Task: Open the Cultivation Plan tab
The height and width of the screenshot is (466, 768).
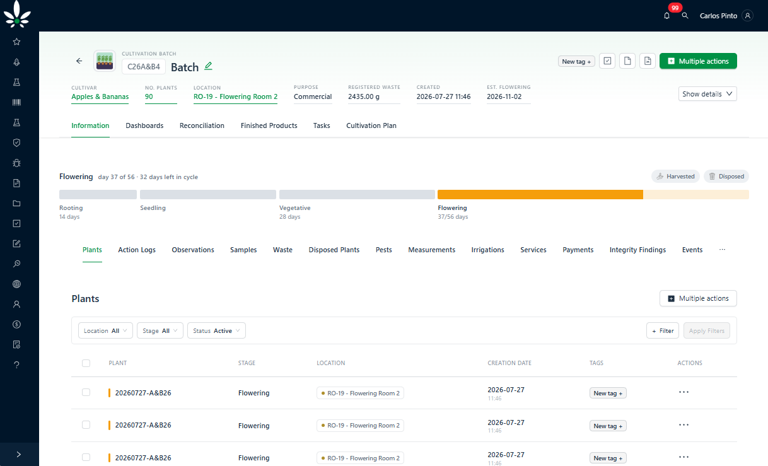Action: point(371,125)
